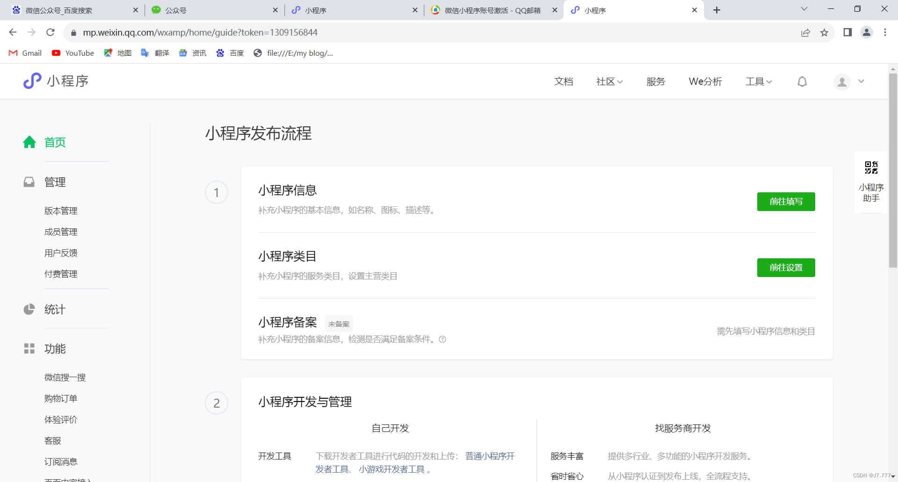Open the We分析 menu item

click(705, 81)
